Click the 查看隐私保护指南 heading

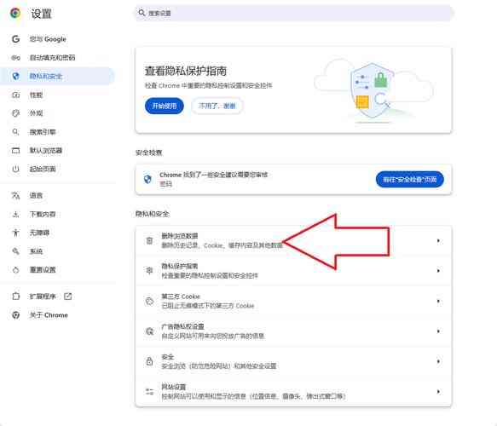click(x=186, y=71)
